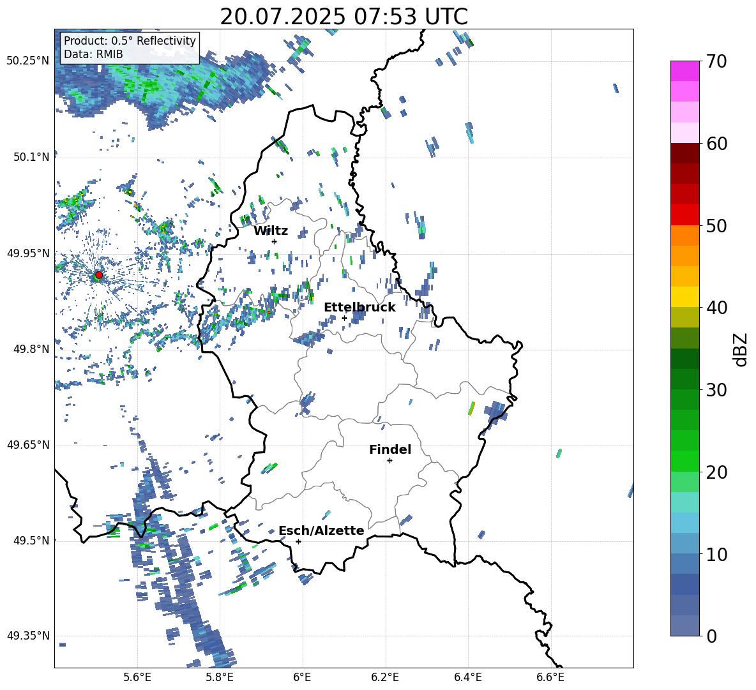The width and height of the screenshot is (756, 690).
Task: Click the 49.65°N latitude label
Action: [28, 445]
